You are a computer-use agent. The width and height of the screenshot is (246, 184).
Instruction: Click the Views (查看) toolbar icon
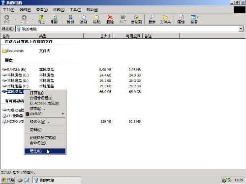pos(193,19)
